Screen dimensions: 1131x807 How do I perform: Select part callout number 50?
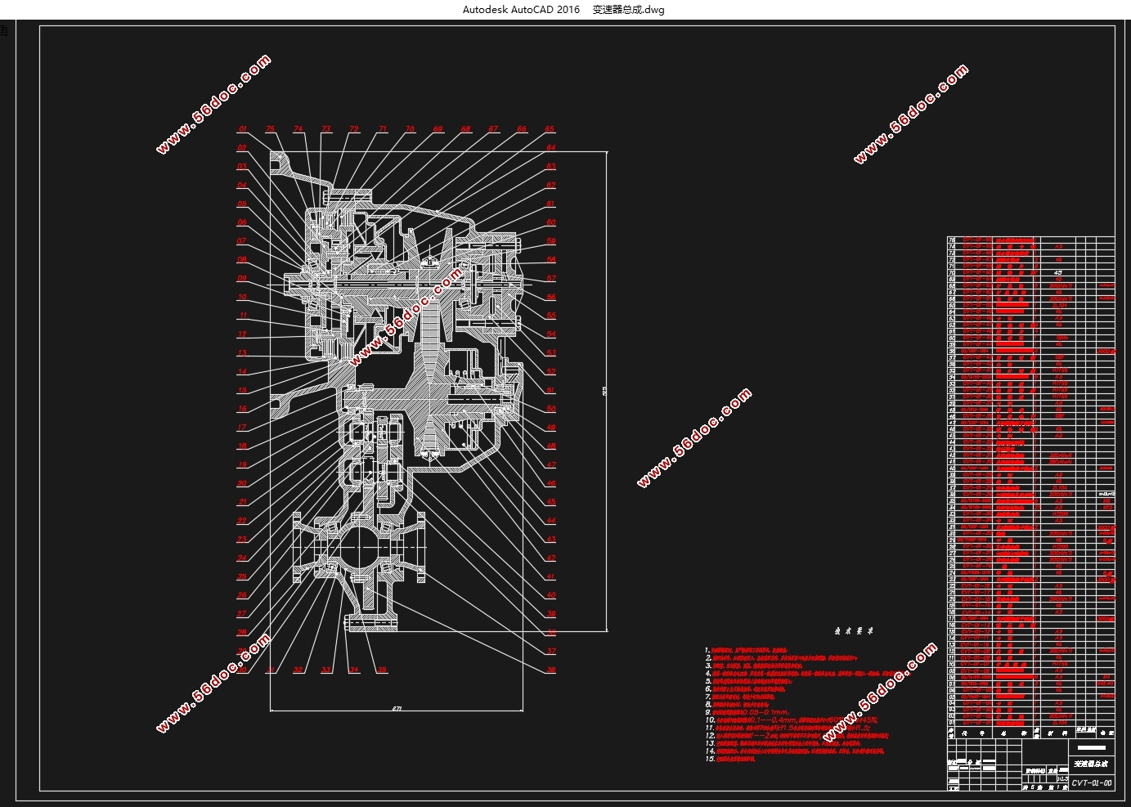point(550,409)
